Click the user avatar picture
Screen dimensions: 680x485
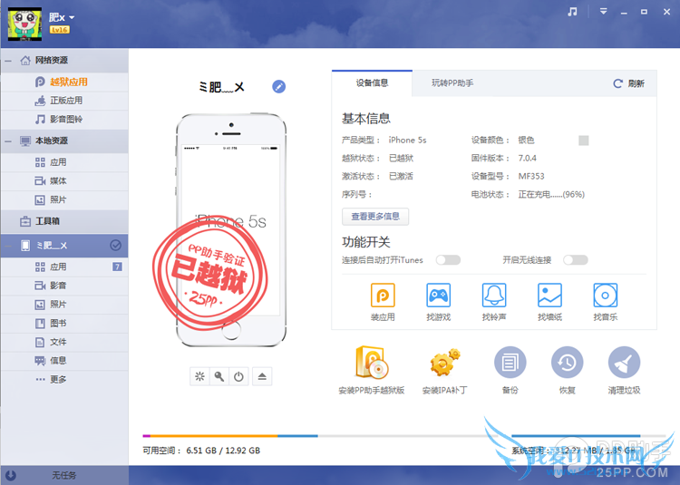pyautogui.click(x=24, y=24)
